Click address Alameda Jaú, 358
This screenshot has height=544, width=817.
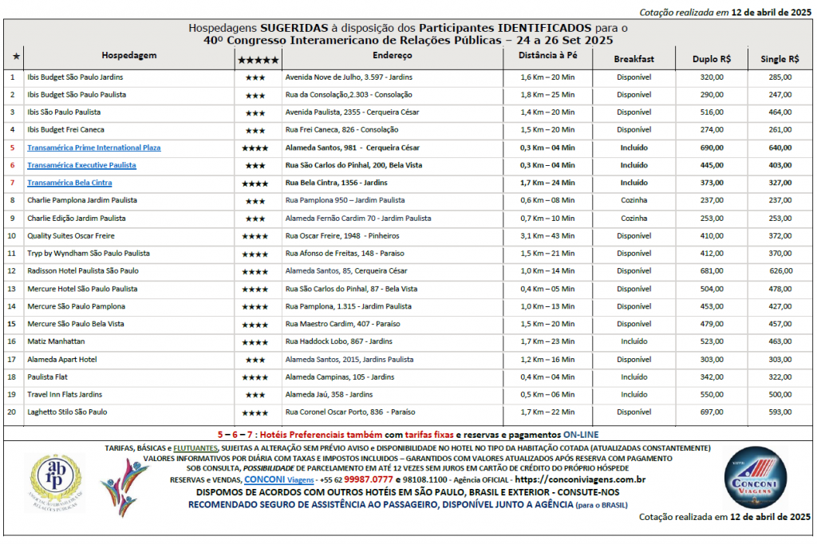point(329,395)
